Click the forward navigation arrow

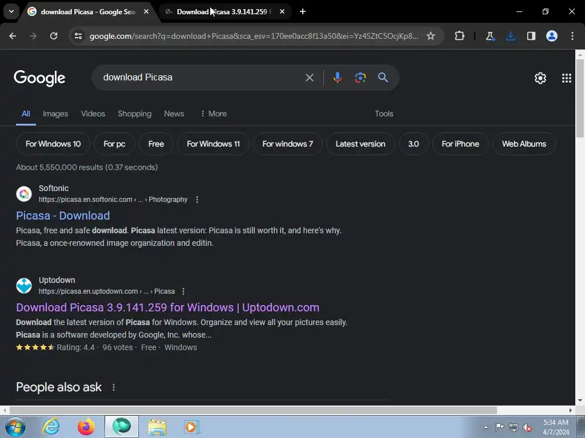tap(33, 36)
